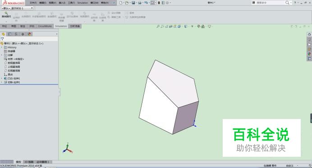Viewport: 312px width, 168px height.
Task: Open the File Explorer folder icon in task pane
Action: pyautogui.click(x=309, y=44)
